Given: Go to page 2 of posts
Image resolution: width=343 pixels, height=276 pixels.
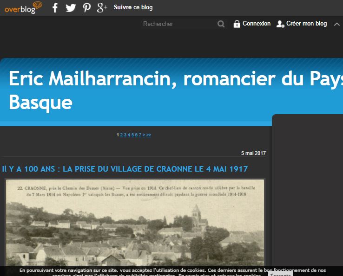Looking at the screenshot, I should point(121,135).
